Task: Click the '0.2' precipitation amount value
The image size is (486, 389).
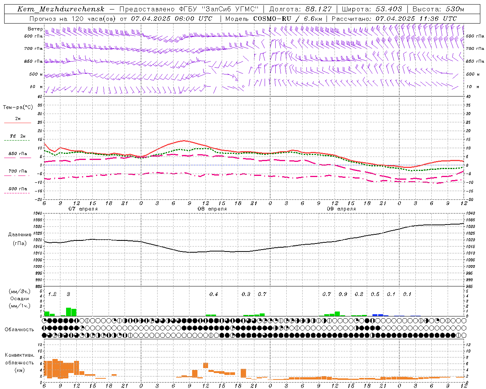Action: [359, 294]
